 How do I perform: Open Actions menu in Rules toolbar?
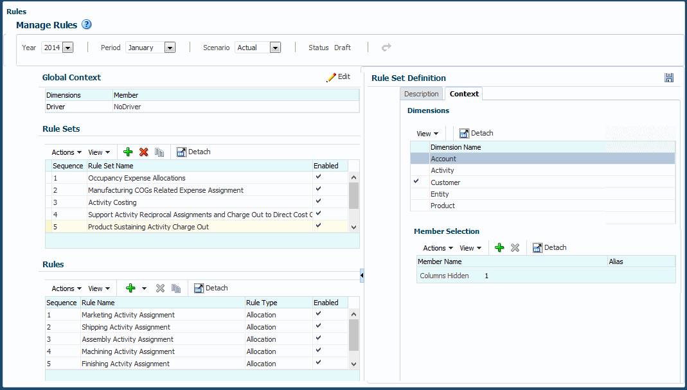[67, 288]
